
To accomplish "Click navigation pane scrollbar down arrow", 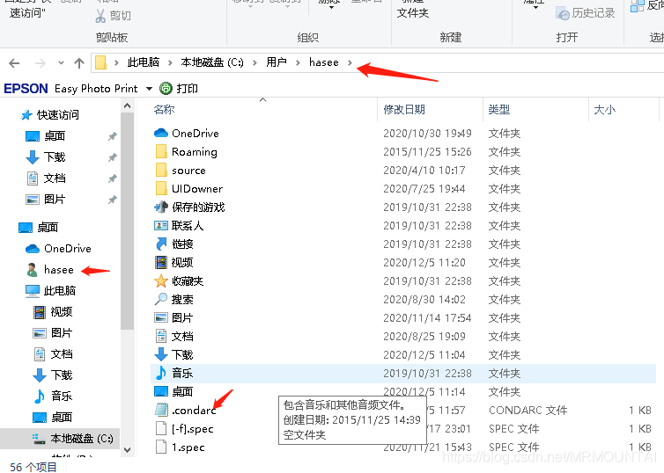I will (127, 450).
